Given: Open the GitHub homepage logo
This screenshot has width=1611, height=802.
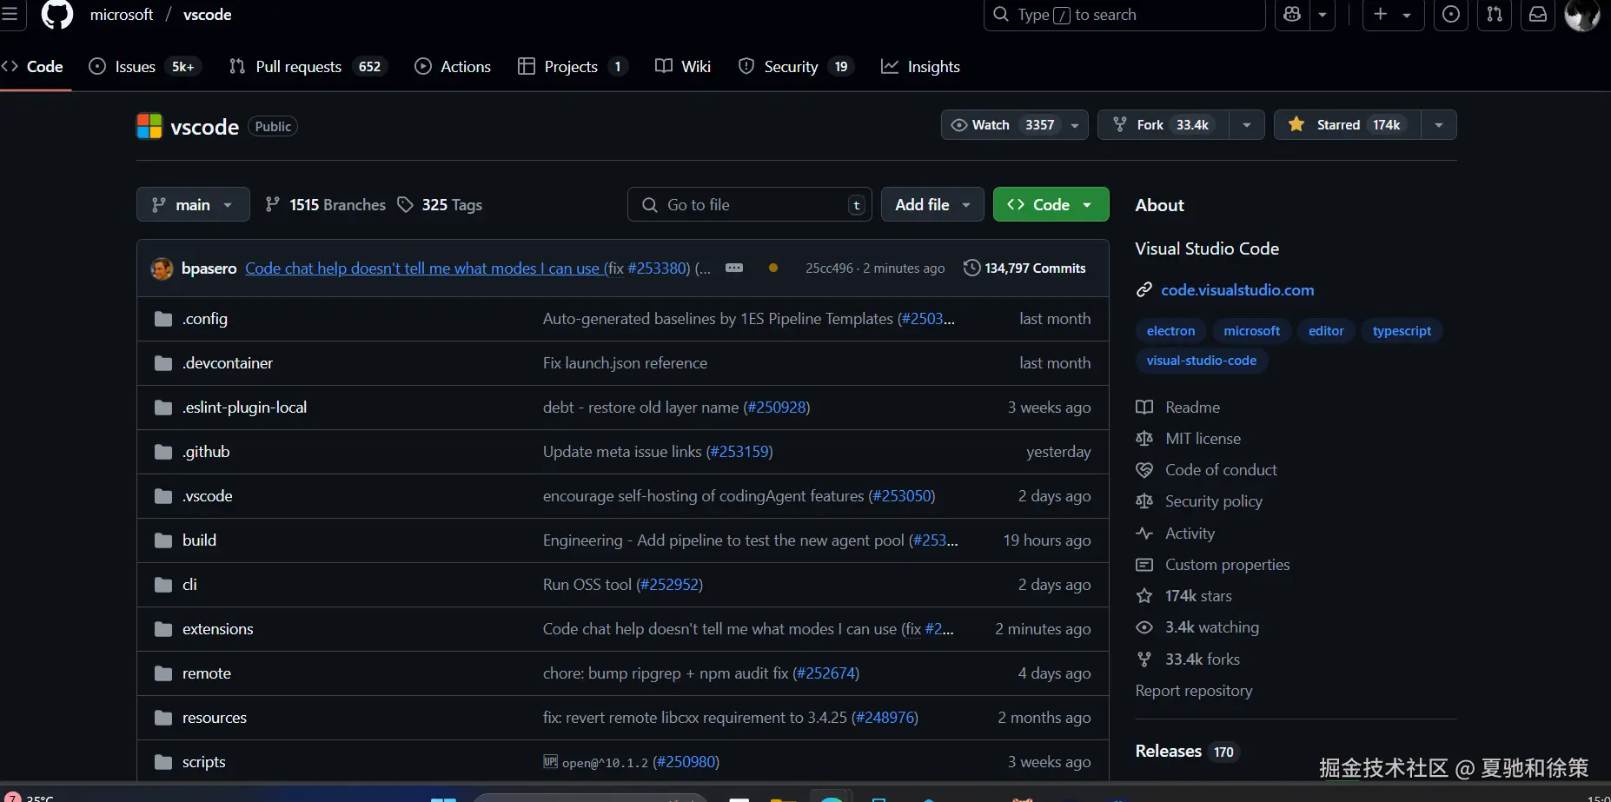Looking at the screenshot, I should [x=57, y=15].
